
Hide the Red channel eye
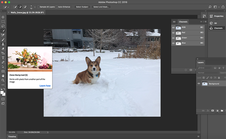tap(173, 33)
